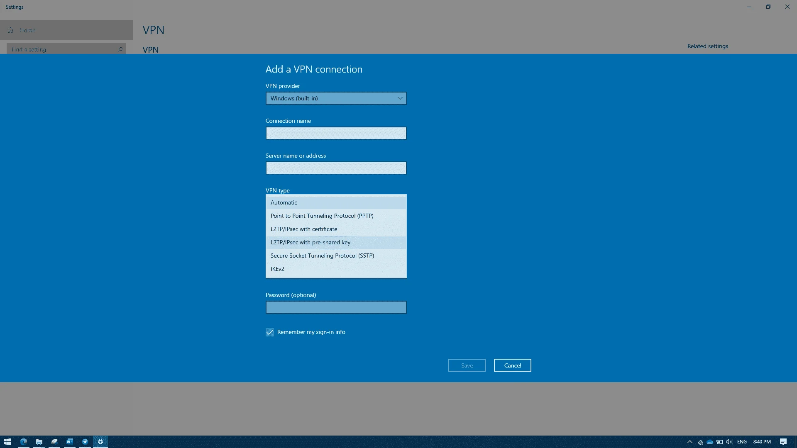
Task: Show hidden system tray icons
Action: pyautogui.click(x=690, y=442)
